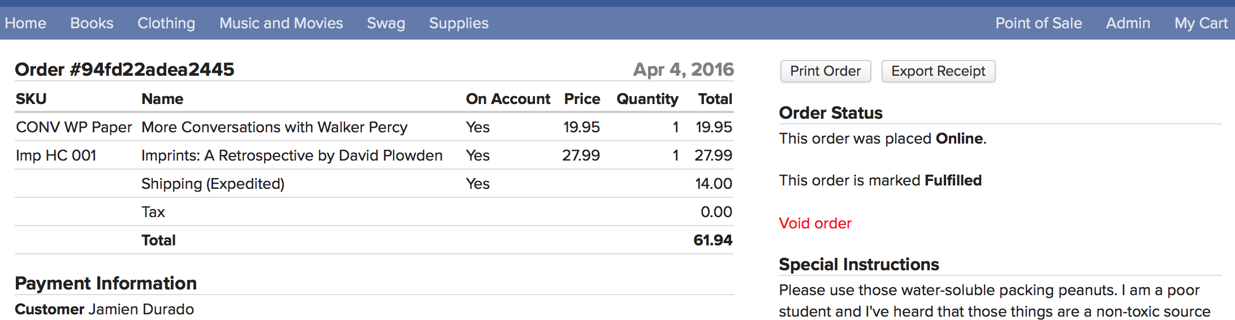Click the red Void order link
Screen dimensions: 1235x320
815,223
